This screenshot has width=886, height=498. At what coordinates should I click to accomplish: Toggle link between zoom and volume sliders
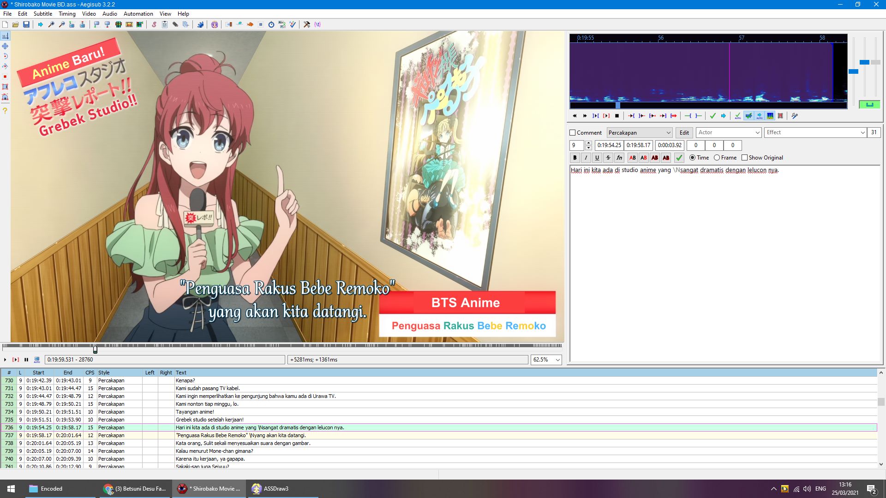869,105
